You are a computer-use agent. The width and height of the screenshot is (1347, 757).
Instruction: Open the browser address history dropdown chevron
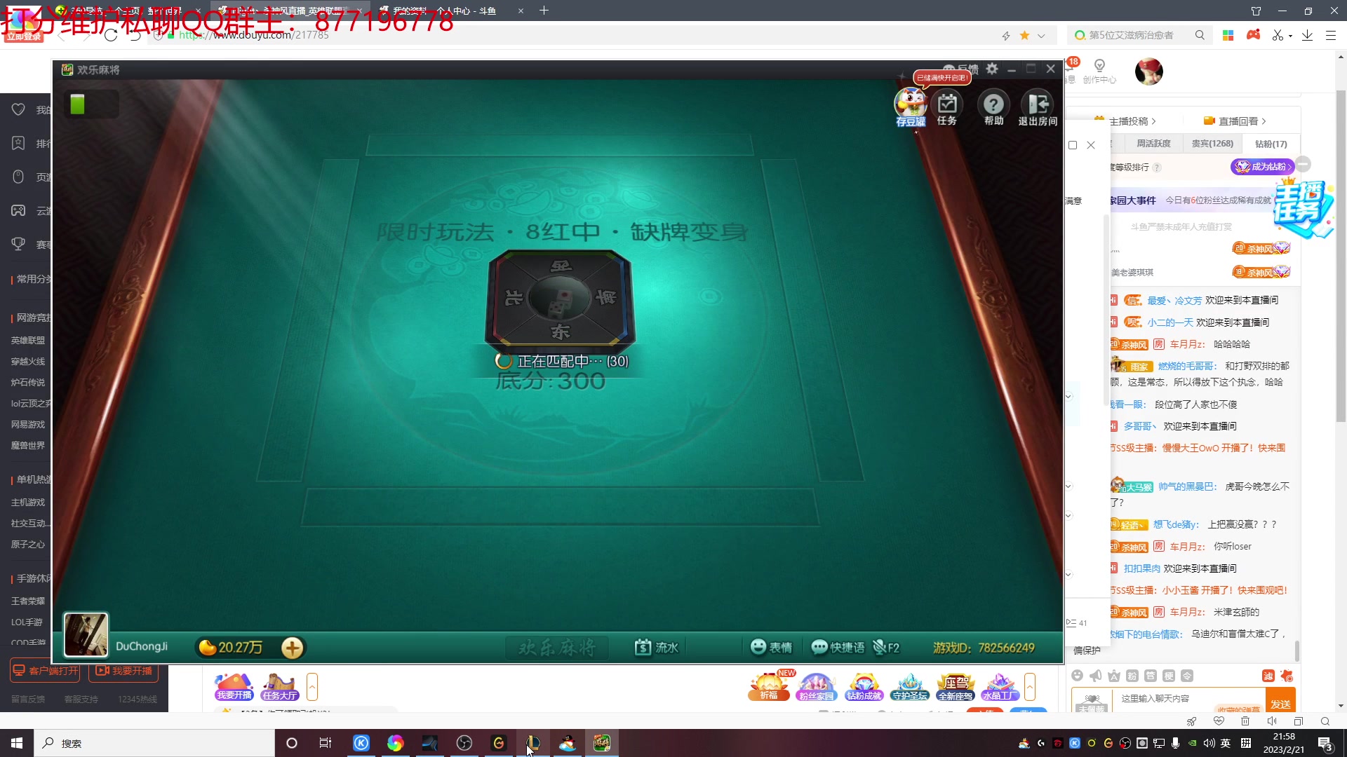pos(1041,35)
